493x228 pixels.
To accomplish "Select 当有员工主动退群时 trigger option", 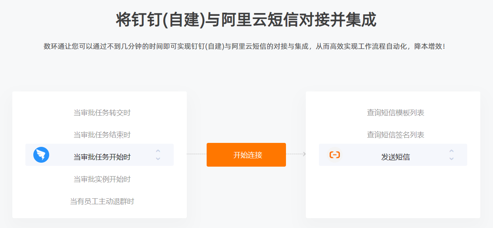I will click(102, 201).
